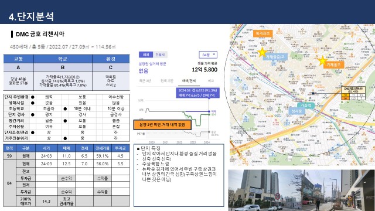Click the yellow star beside 가재울중/고 label

point(262,52)
